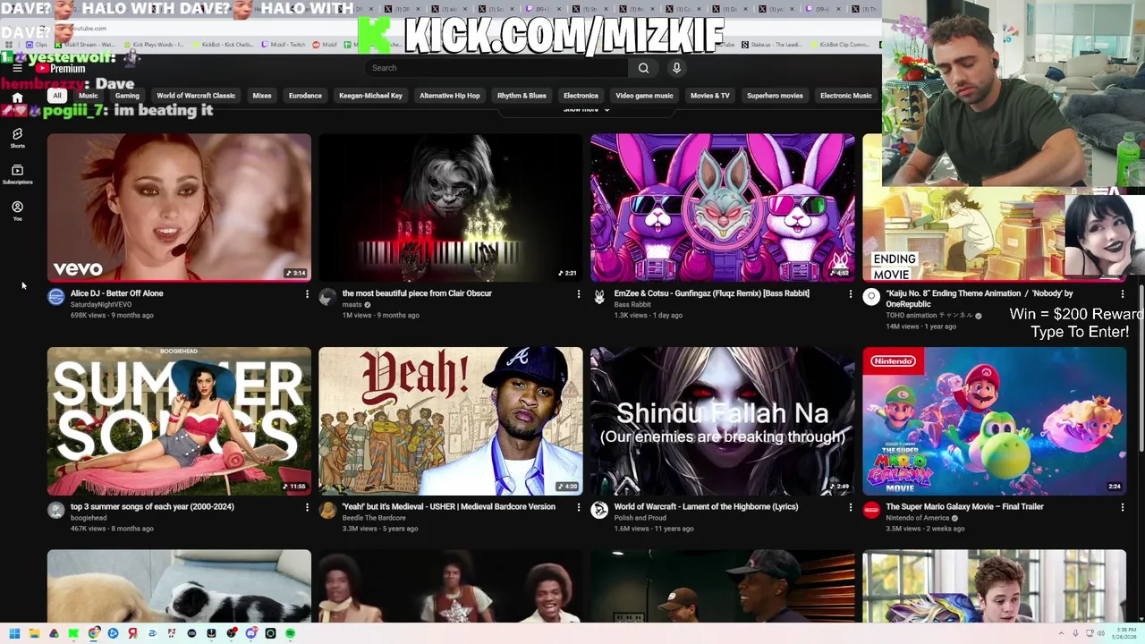Open Subscriptions in the left sidebar
The width and height of the screenshot is (1145, 644).
[17, 174]
